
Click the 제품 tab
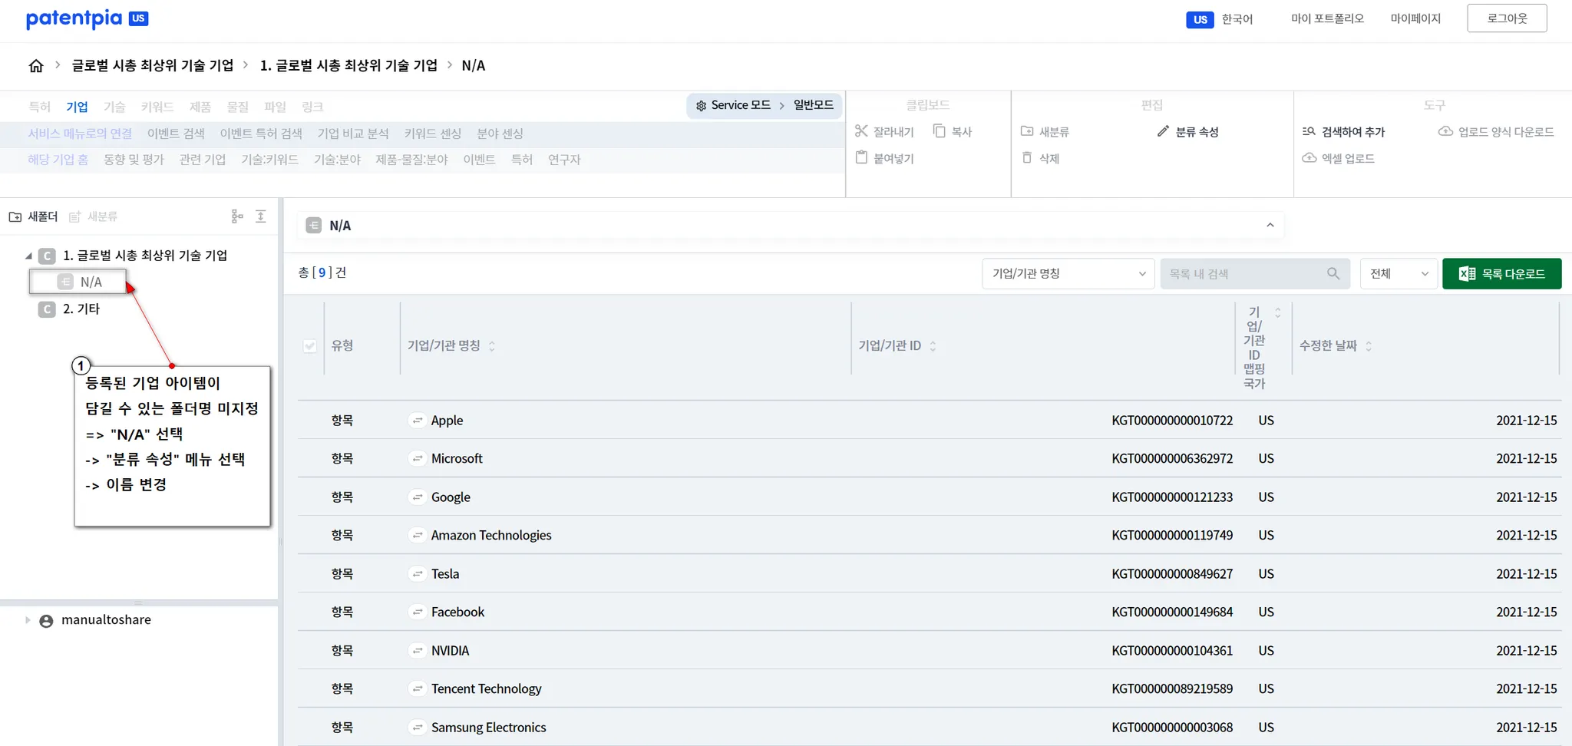click(x=200, y=107)
